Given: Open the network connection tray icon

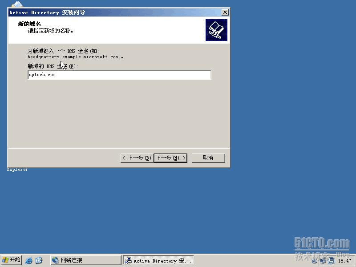Looking at the screenshot, I should pos(324,261).
